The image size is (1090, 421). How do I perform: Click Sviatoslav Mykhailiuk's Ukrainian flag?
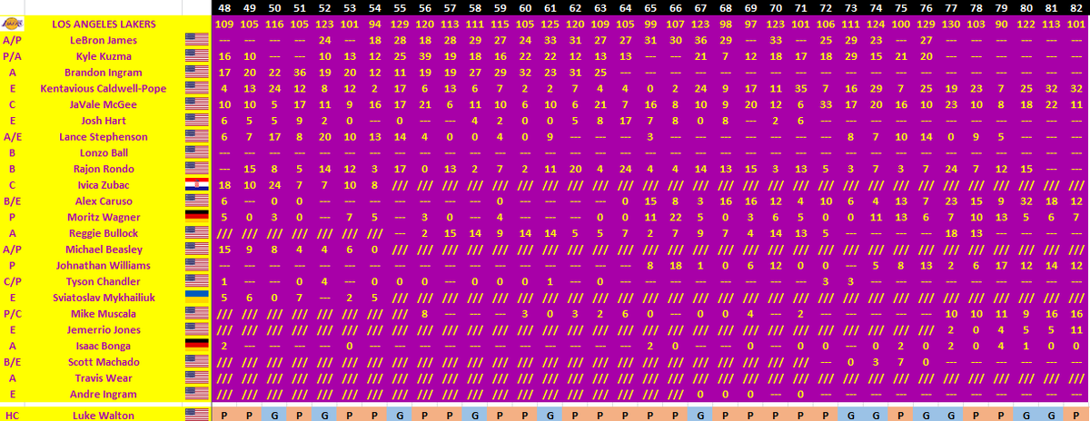(x=195, y=298)
